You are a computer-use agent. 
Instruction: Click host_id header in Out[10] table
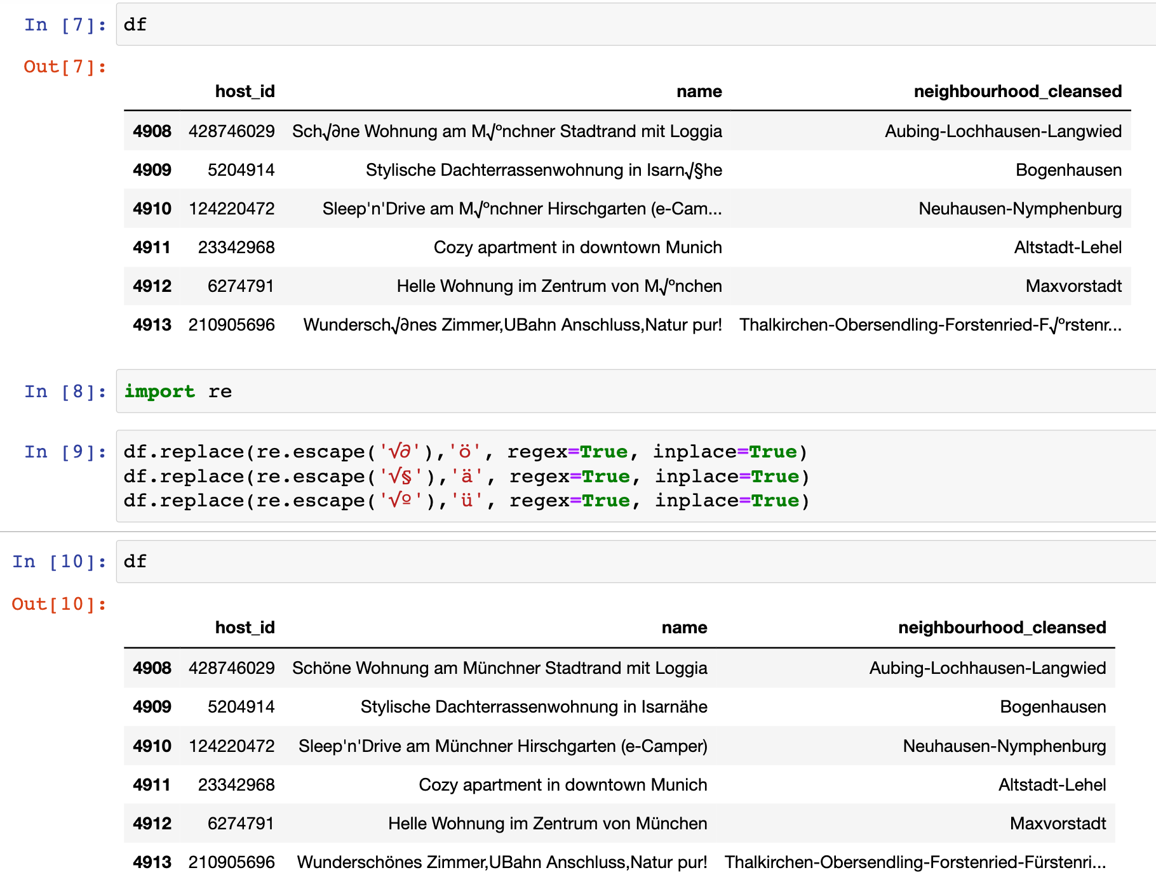(245, 628)
